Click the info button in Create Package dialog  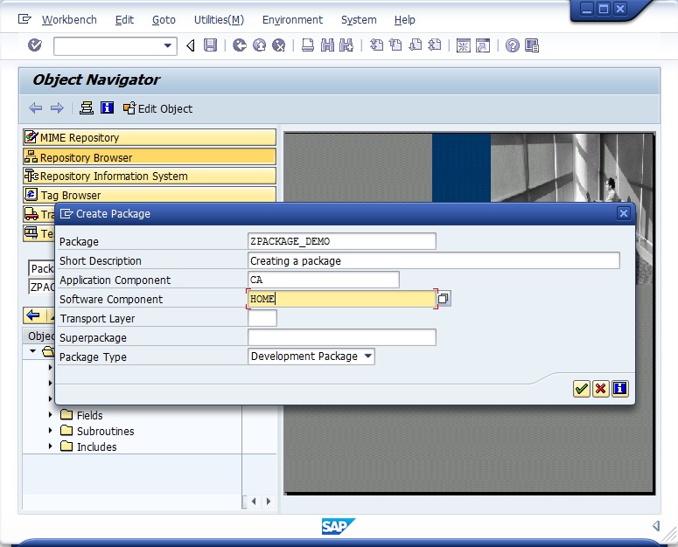619,389
